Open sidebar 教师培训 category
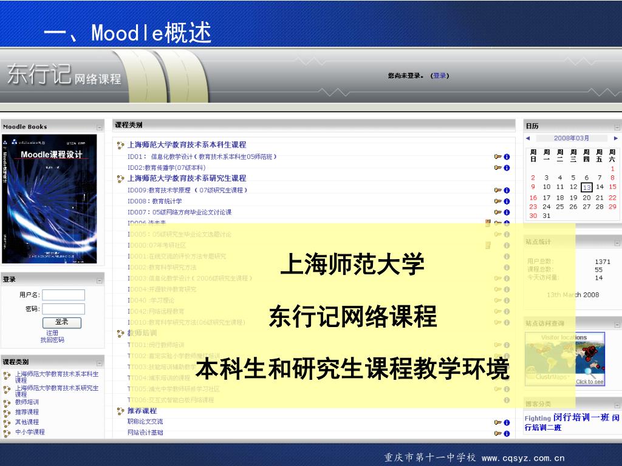This screenshot has height=466, width=622. click(x=27, y=402)
